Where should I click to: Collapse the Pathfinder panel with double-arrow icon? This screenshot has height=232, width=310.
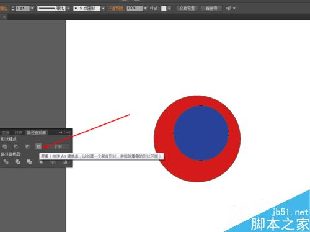point(61,132)
